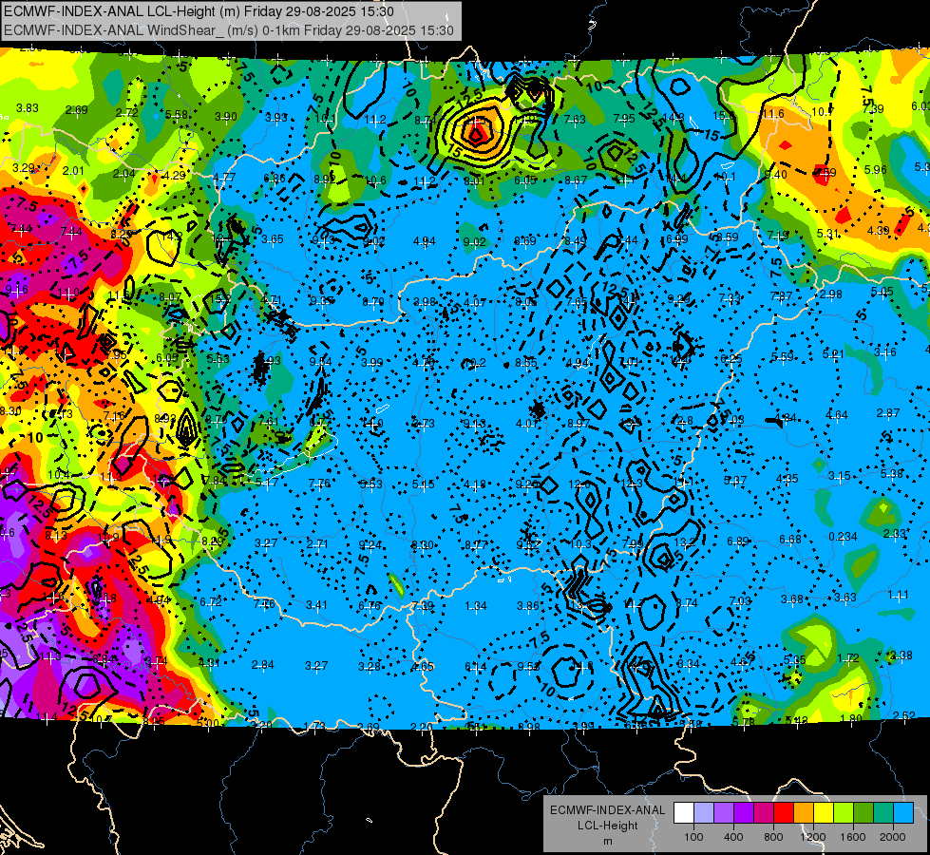
Task: Pick the magenta-pink legend swatch
Action: point(764,813)
